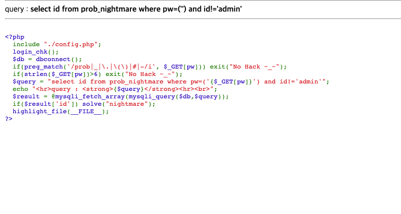Viewport: 401px width, 214px height.
Task: Click the 'login_chk();' line
Action: click(x=36, y=52)
